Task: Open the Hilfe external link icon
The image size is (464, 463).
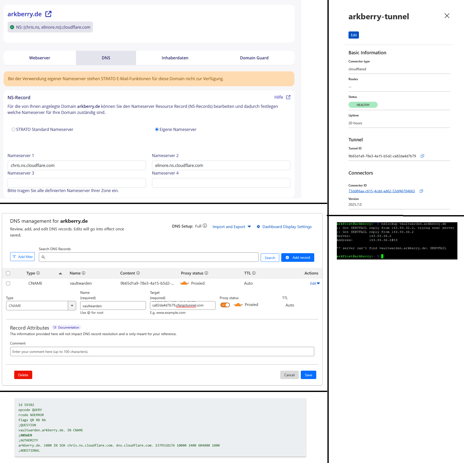Action: click(288, 97)
